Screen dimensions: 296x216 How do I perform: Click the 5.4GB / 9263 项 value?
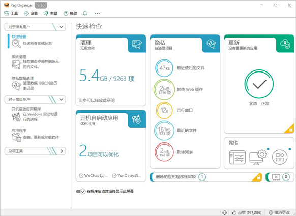107,76
